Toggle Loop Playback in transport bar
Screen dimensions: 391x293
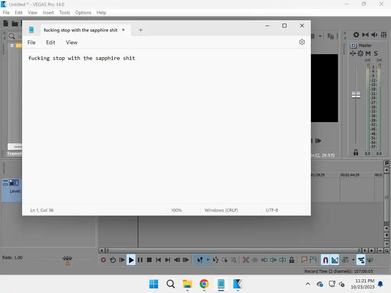(113, 260)
